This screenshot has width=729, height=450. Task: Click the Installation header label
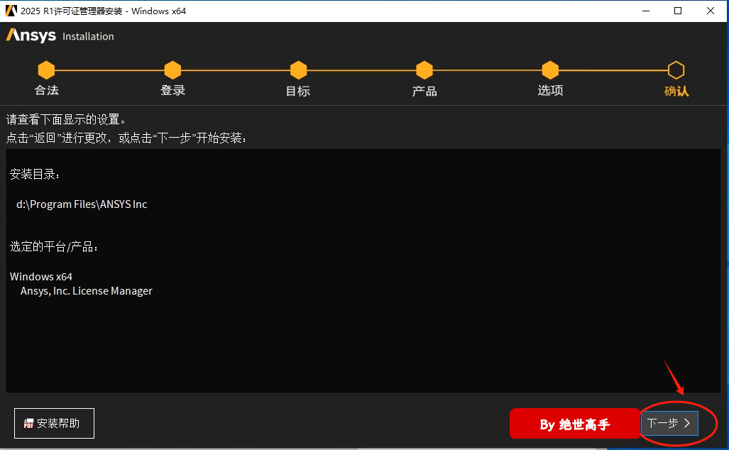pyautogui.click(x=88, y=36)
